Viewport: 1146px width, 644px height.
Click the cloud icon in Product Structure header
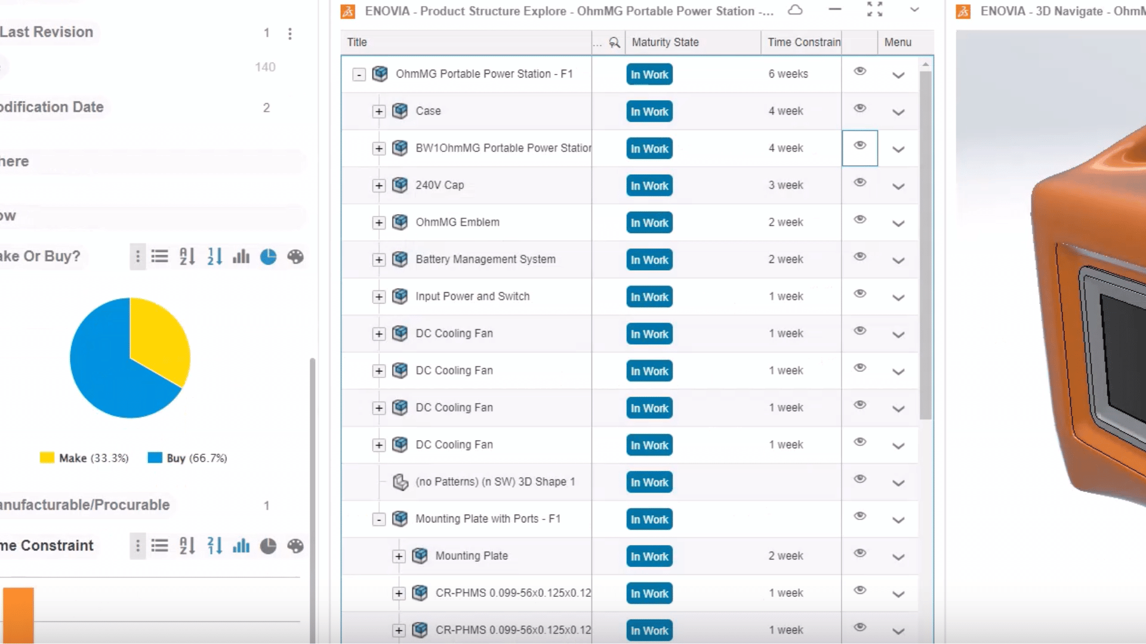pyautogui.click(x=795, y=10)
